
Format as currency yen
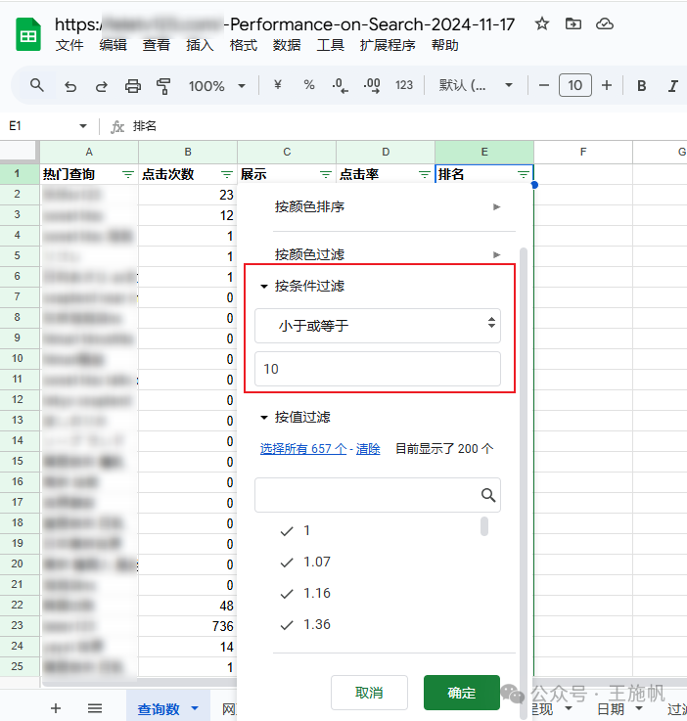coord(277,84)
